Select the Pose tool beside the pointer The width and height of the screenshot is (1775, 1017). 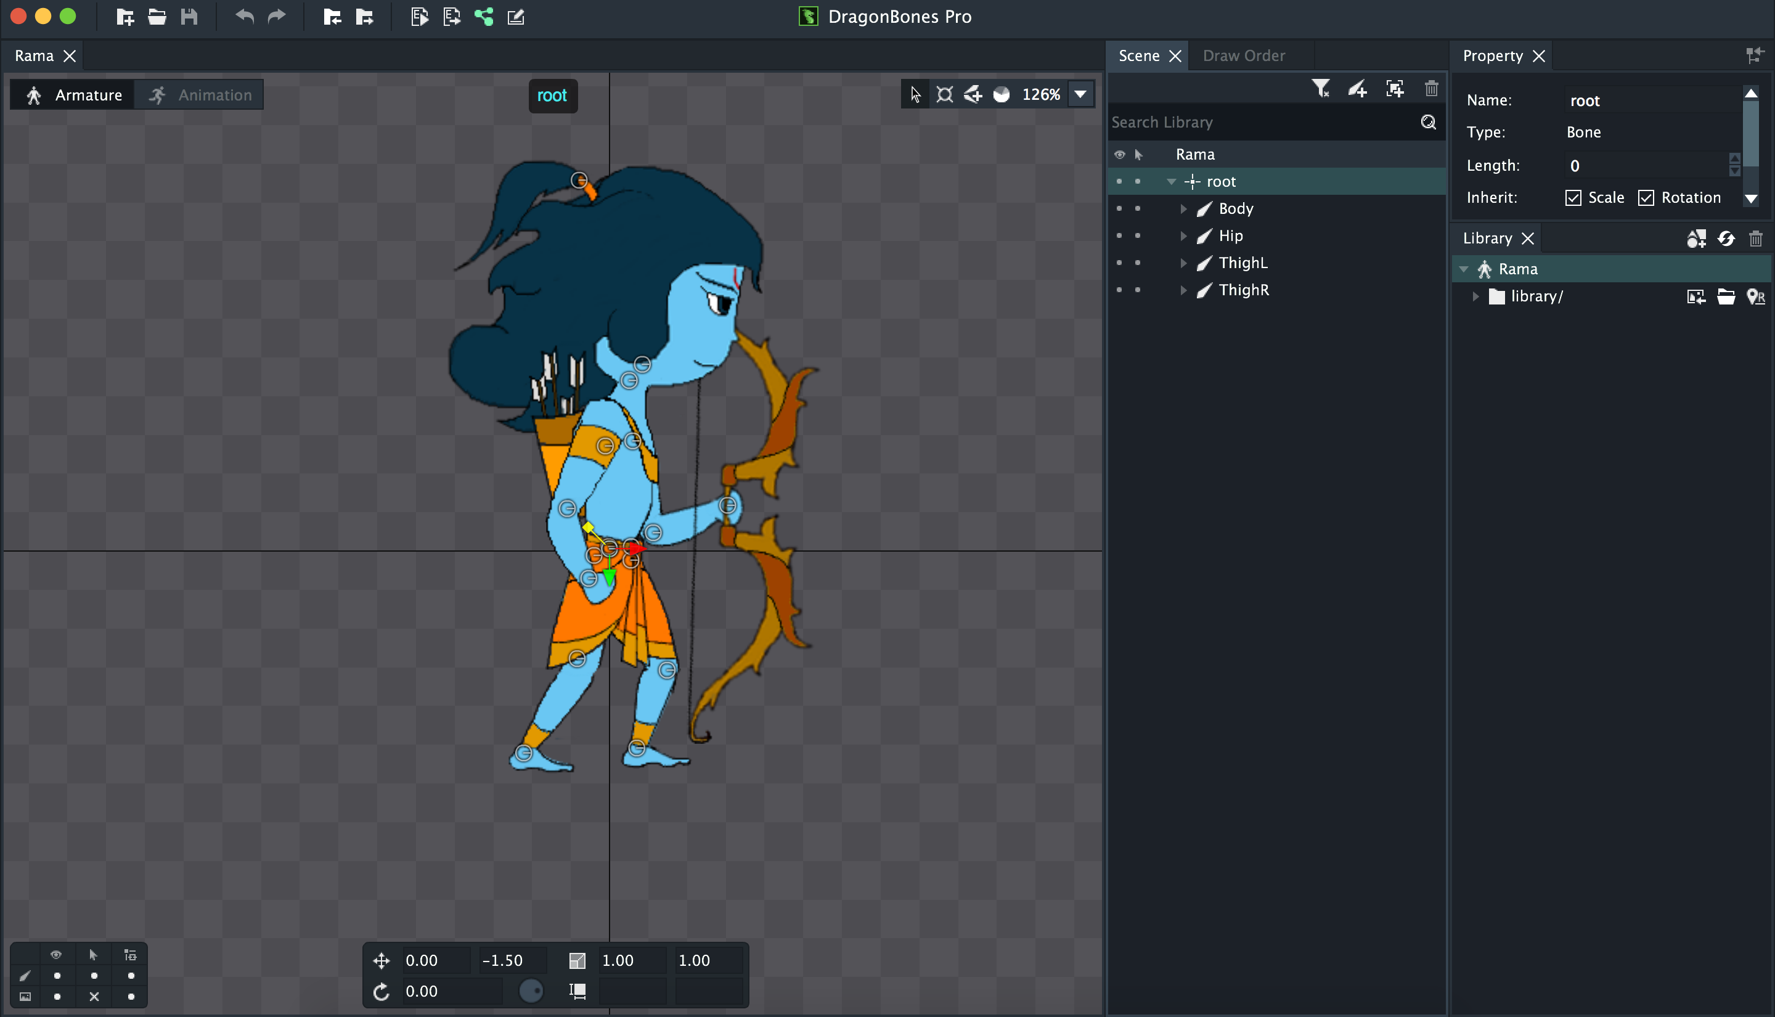(944, 94)
